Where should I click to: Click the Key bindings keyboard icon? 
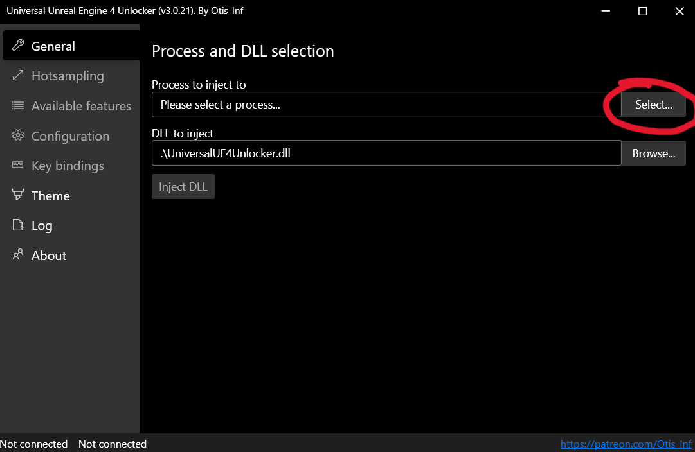[x=18, y=166]
